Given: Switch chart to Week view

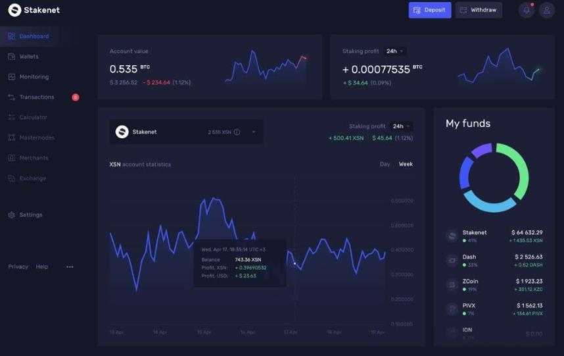Looking at the screenshot, I should [406, 164].
